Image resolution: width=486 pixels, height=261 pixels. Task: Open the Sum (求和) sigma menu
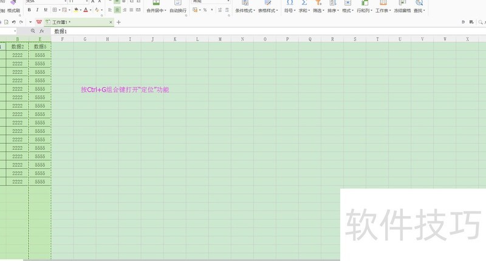tap(304, 7)
